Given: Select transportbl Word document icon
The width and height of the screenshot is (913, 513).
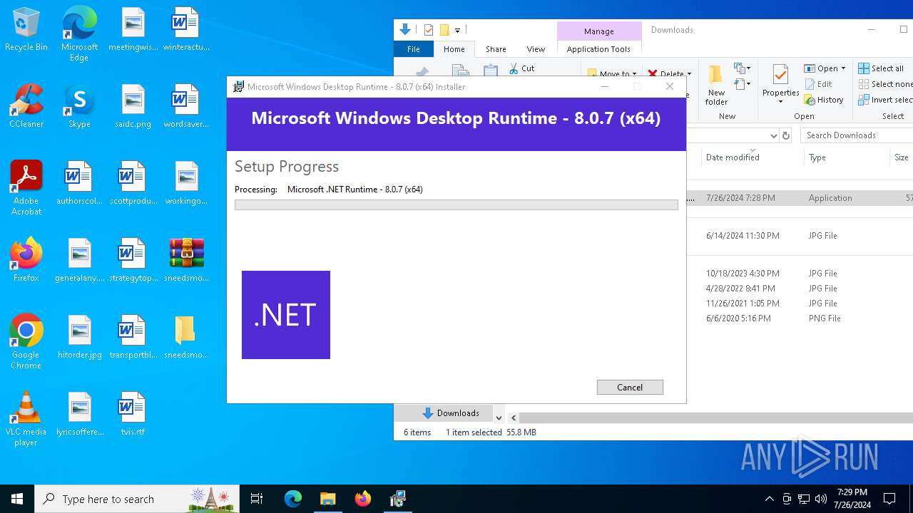Looking at the screenshot, I should (133, 338).
